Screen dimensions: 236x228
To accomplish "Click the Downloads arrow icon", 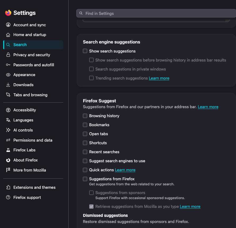I will (8, 85).
